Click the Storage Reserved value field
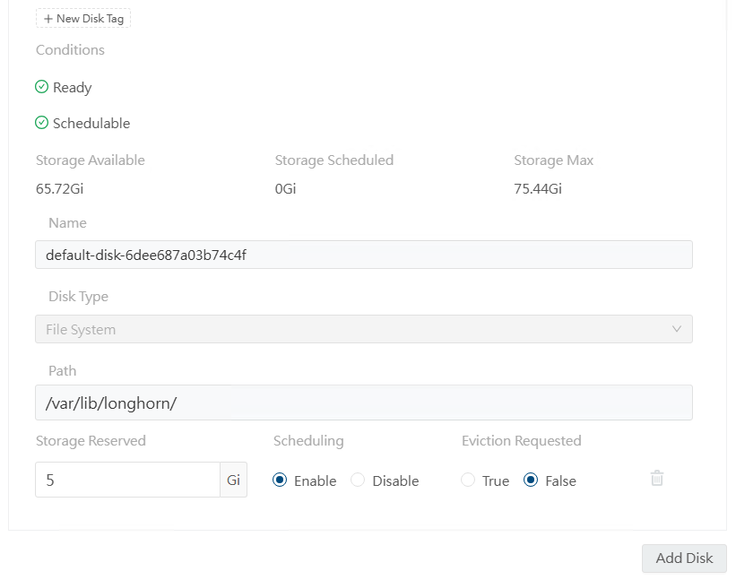This screenshot has width=736, height=580. pyautogui.click(x=127, y=480)
